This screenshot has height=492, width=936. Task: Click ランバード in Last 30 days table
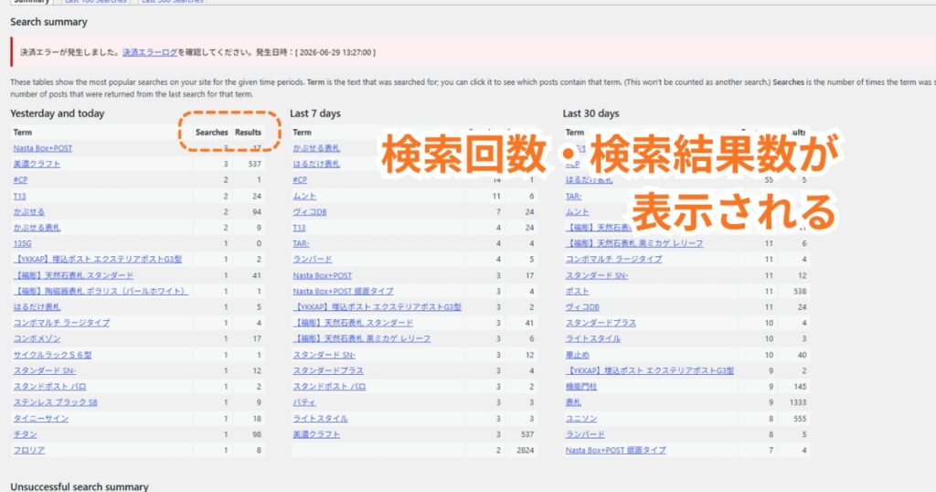[585, 434]
